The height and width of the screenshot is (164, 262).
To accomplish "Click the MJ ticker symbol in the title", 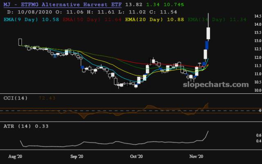I will tap(7, 4).
